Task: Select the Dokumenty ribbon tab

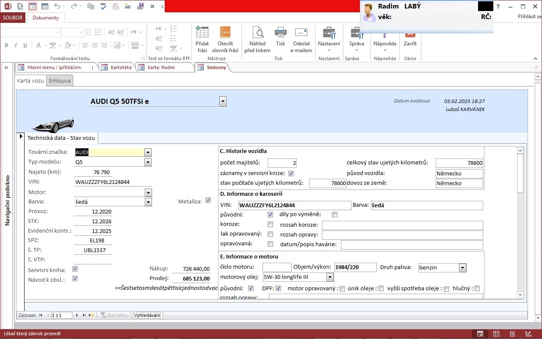Action: click(46, 18)
